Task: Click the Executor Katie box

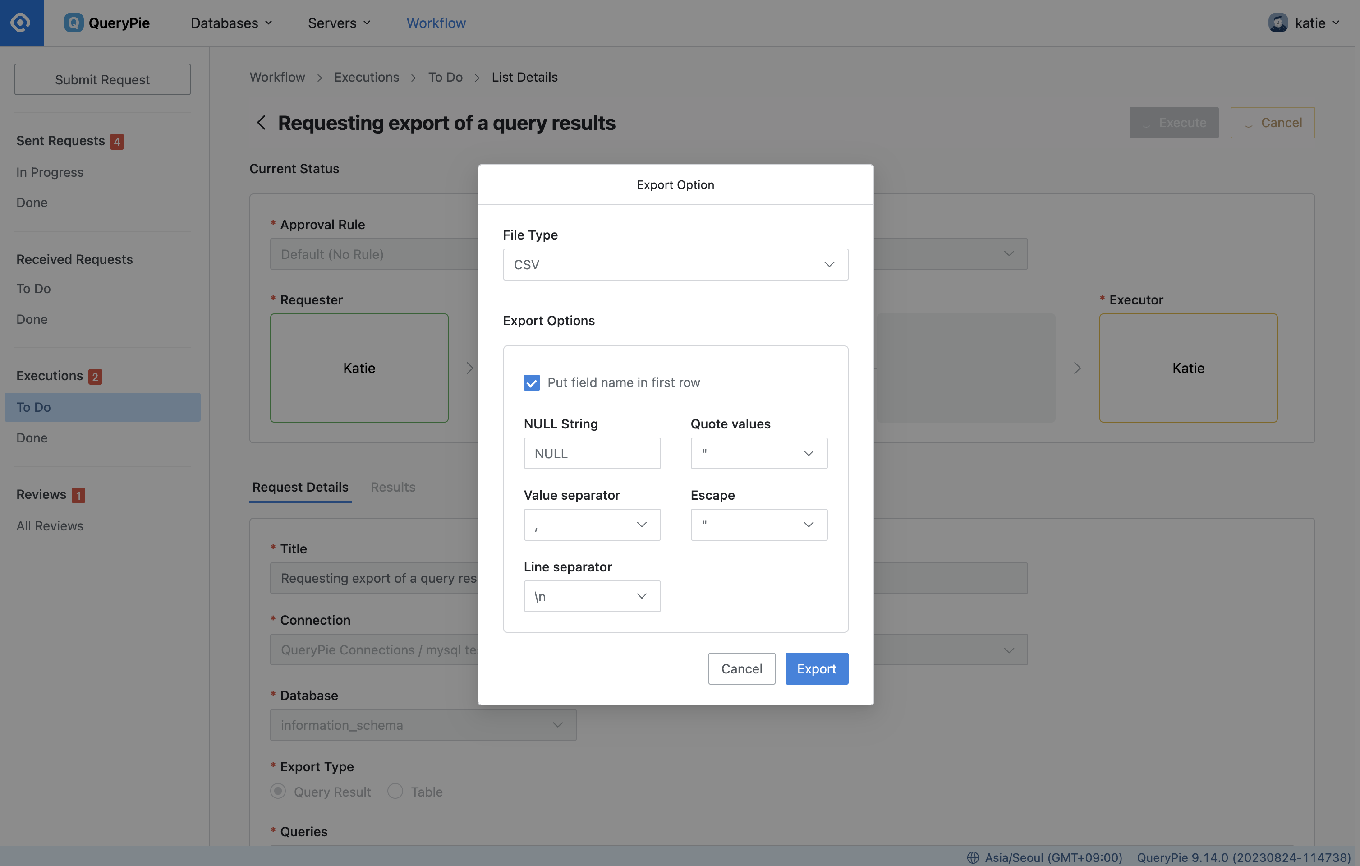Action: [1188, 368]
